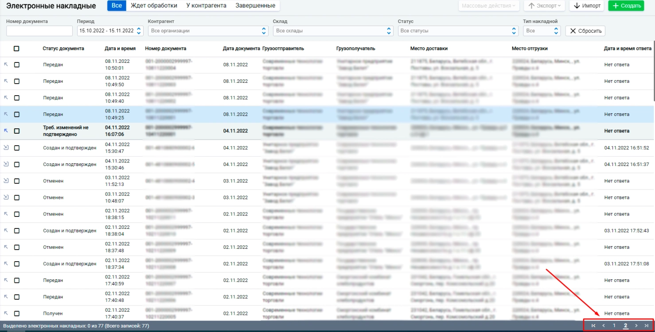Switch to the Все tab

117,6
